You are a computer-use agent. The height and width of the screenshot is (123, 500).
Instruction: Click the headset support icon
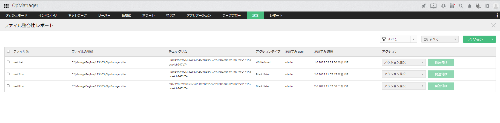point(443,6)
